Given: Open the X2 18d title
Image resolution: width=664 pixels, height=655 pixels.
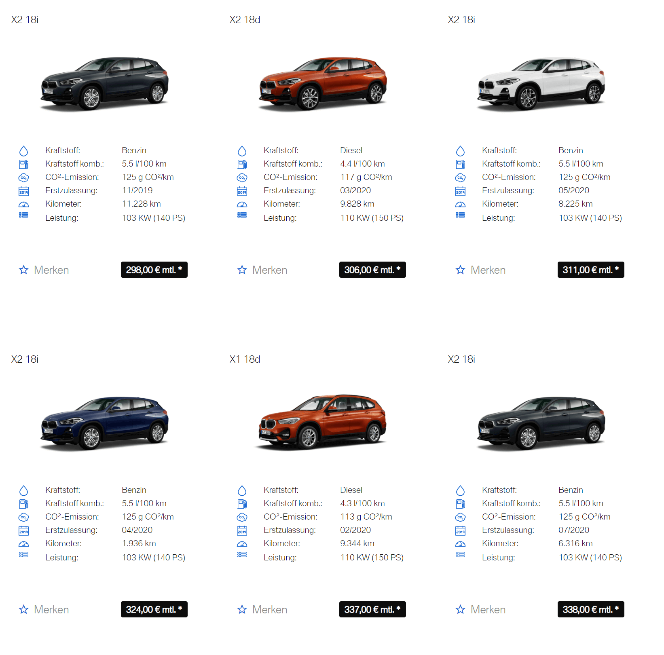Looking at the screenshot, I should [245, 19].
